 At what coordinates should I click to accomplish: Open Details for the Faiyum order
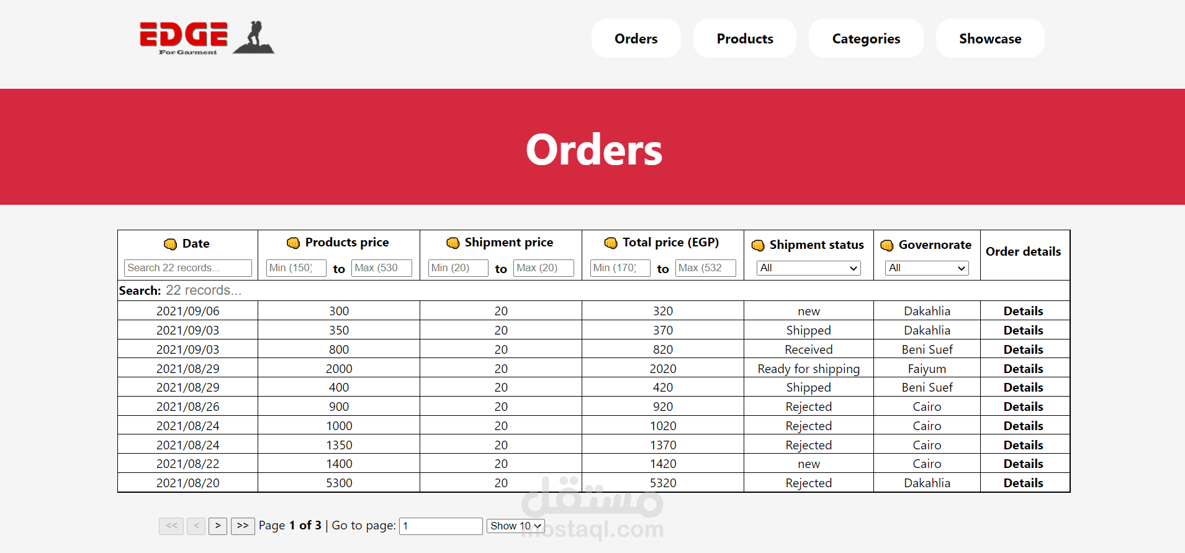tap(1023, 369)
